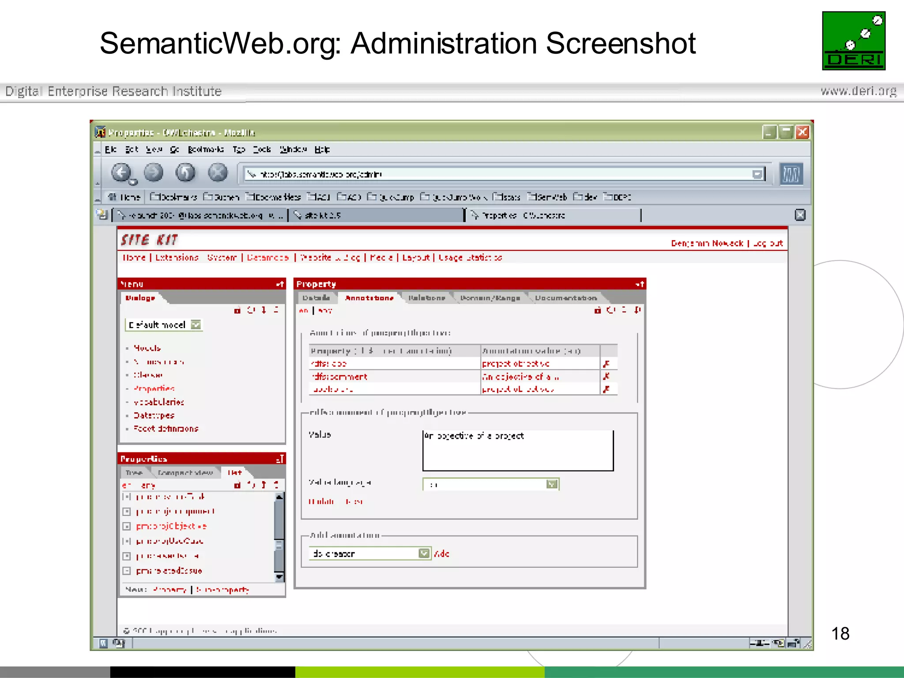
Task: Click the pin icon in the Property panel toolbar
Action: click(637, 310)
